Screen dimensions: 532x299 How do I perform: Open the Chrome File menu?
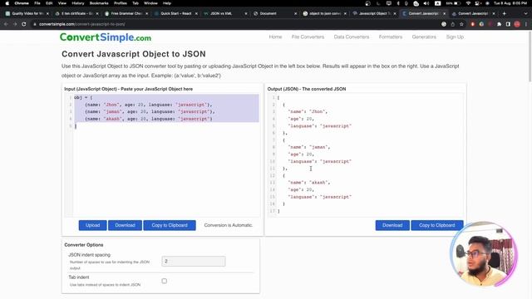(37, 3)
